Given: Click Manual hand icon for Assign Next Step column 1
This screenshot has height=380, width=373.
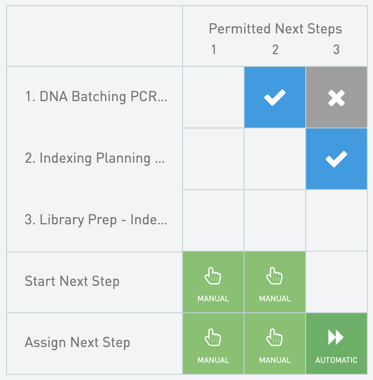Looking at the screenshot, I should (213, 339).
